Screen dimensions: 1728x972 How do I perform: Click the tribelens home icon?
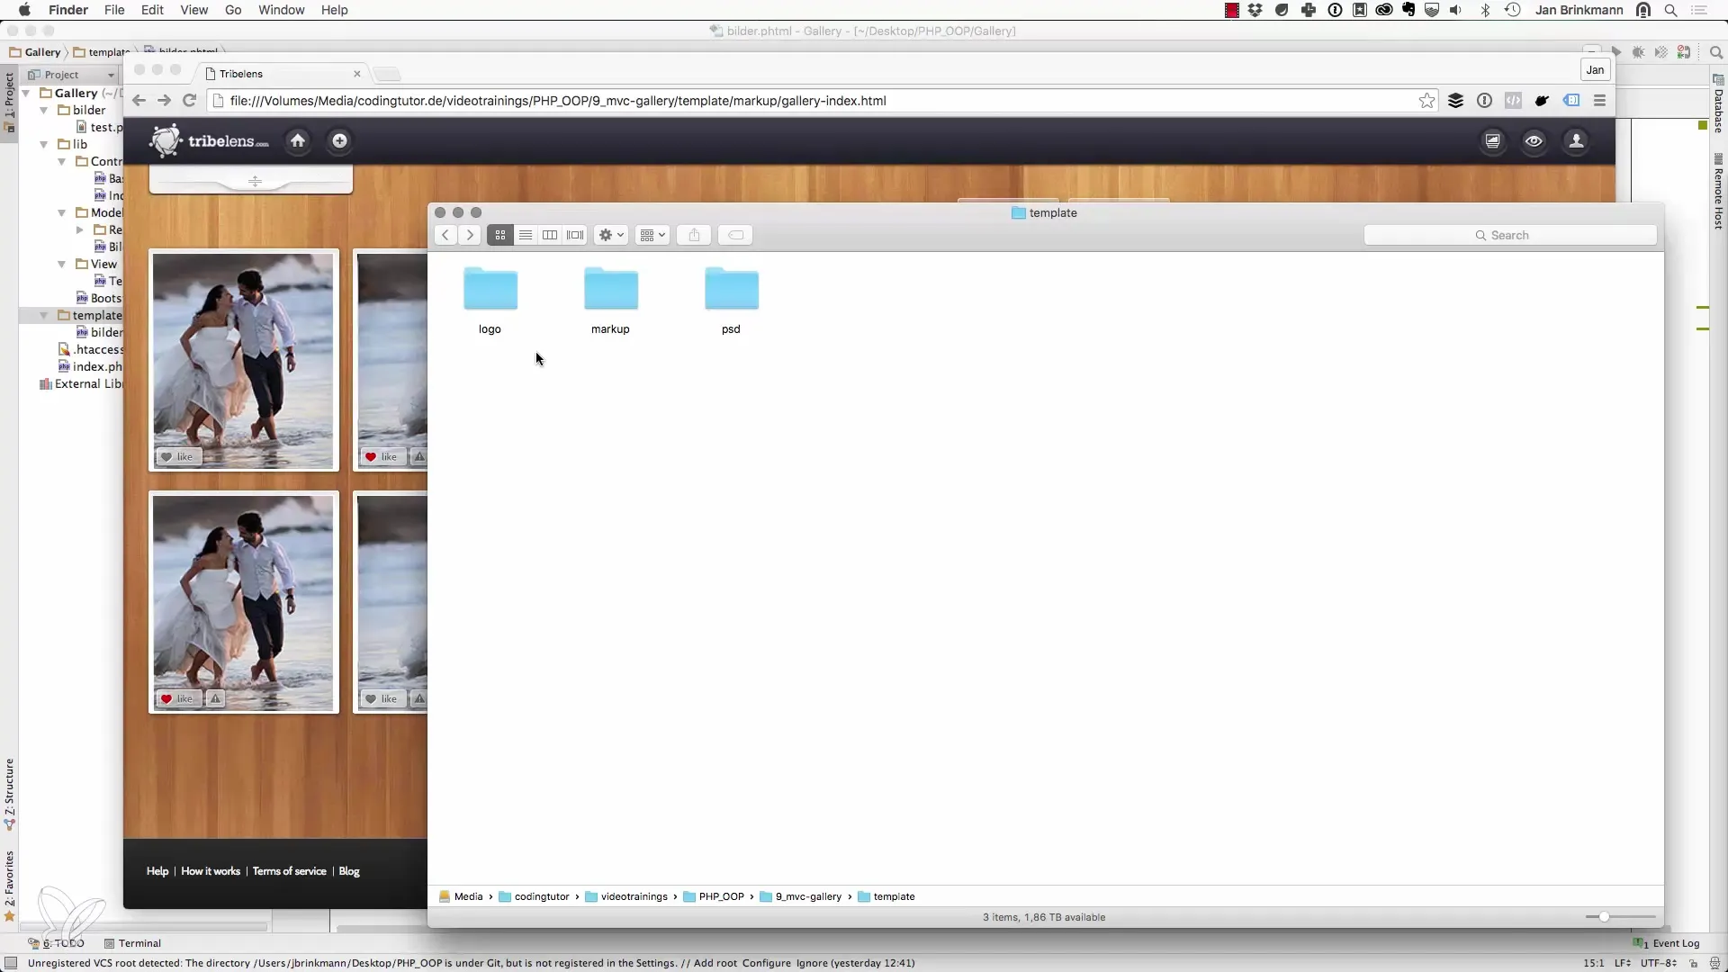pyautogui.click(x=298, y=140)
